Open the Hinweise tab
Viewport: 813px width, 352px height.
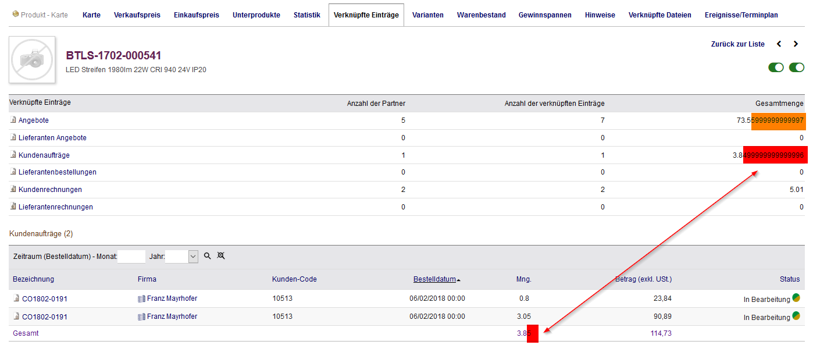pyautogui.click(x=600, y=15)
